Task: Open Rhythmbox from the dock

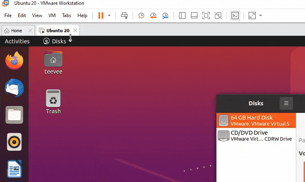Action: 14,142
